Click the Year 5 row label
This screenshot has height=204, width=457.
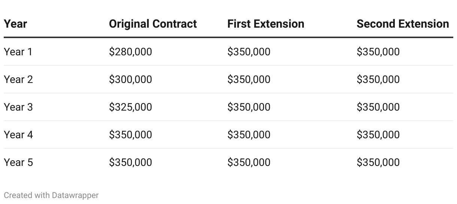[18, 162]
